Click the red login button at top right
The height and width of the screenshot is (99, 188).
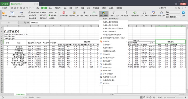[183, 4]
